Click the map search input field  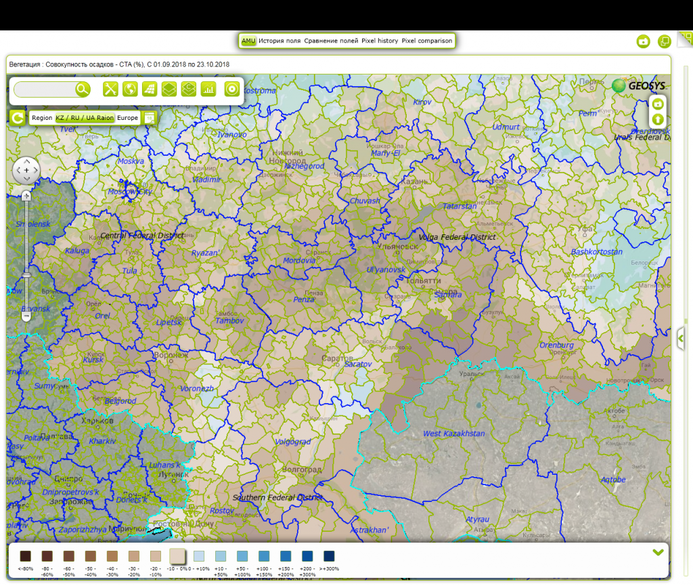(44, 89)
